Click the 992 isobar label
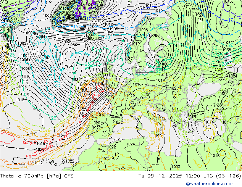Screen dimensions: 242x187 tap(47, 58)
